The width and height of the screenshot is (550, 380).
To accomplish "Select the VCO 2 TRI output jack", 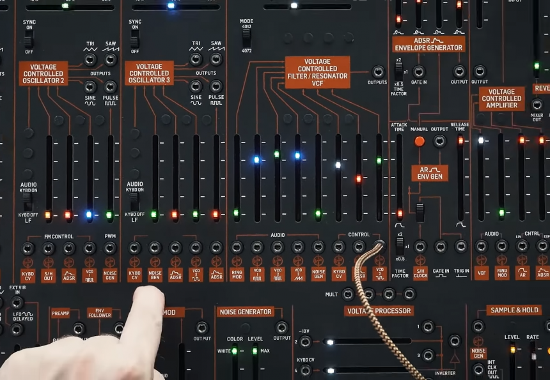I will coord(90,59).
